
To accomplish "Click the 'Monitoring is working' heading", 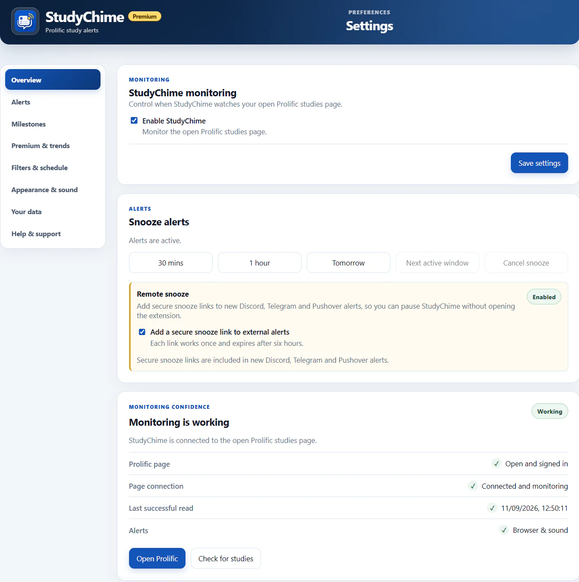I will point(179,422).
